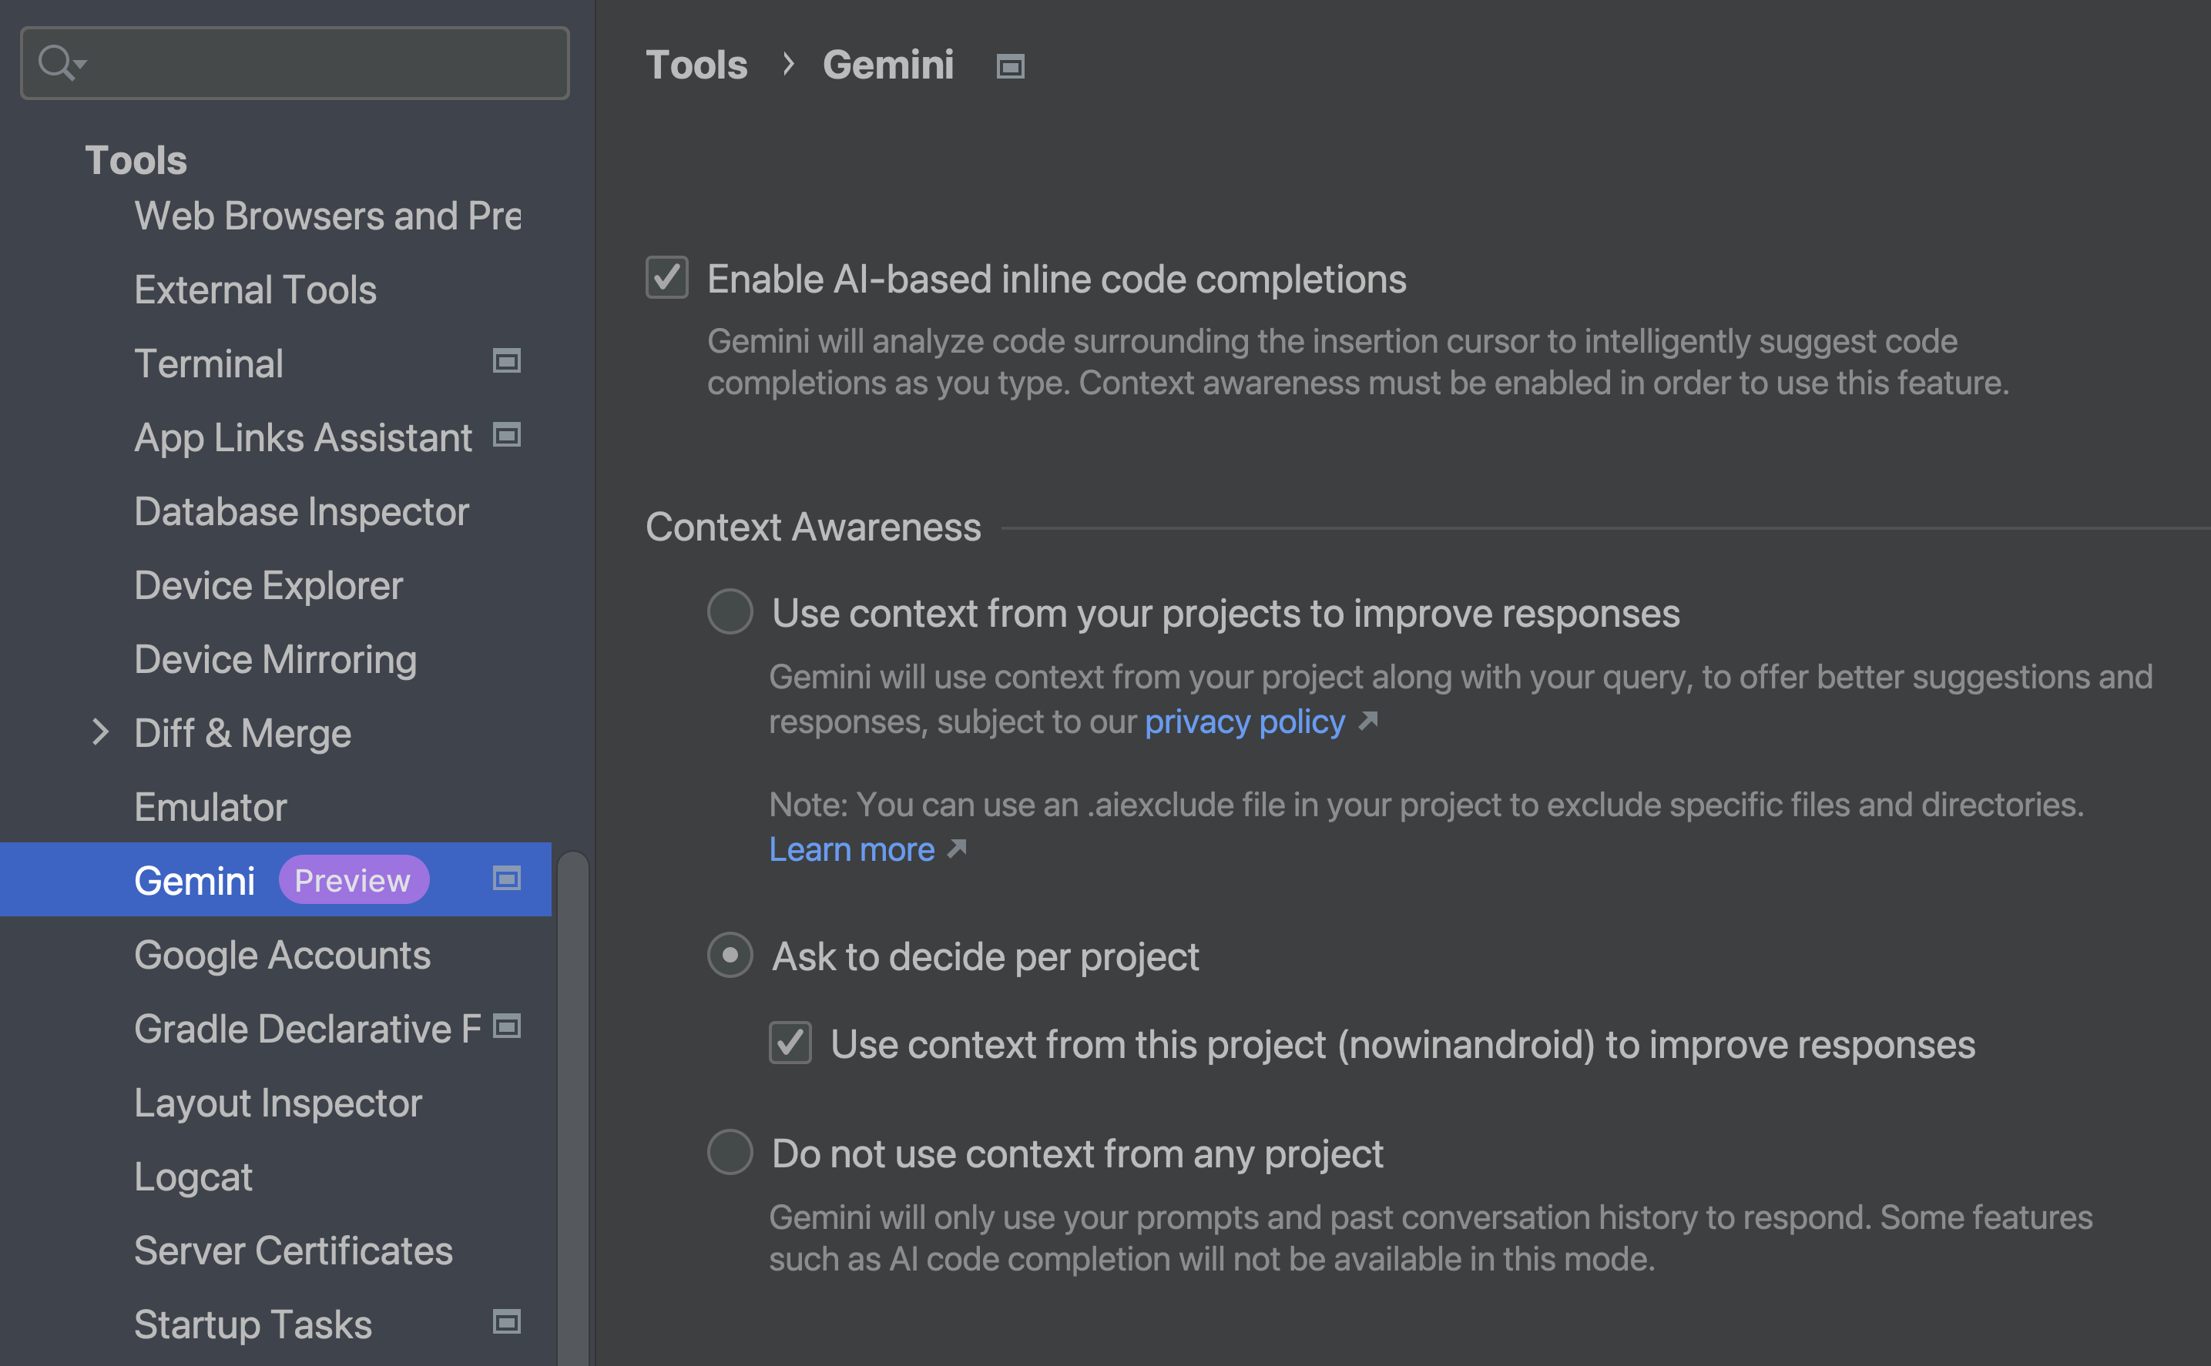This screenshot has width=2211, height=1366.
Task: Select Ask to decide per project radio button
Action: pos(731,956)
